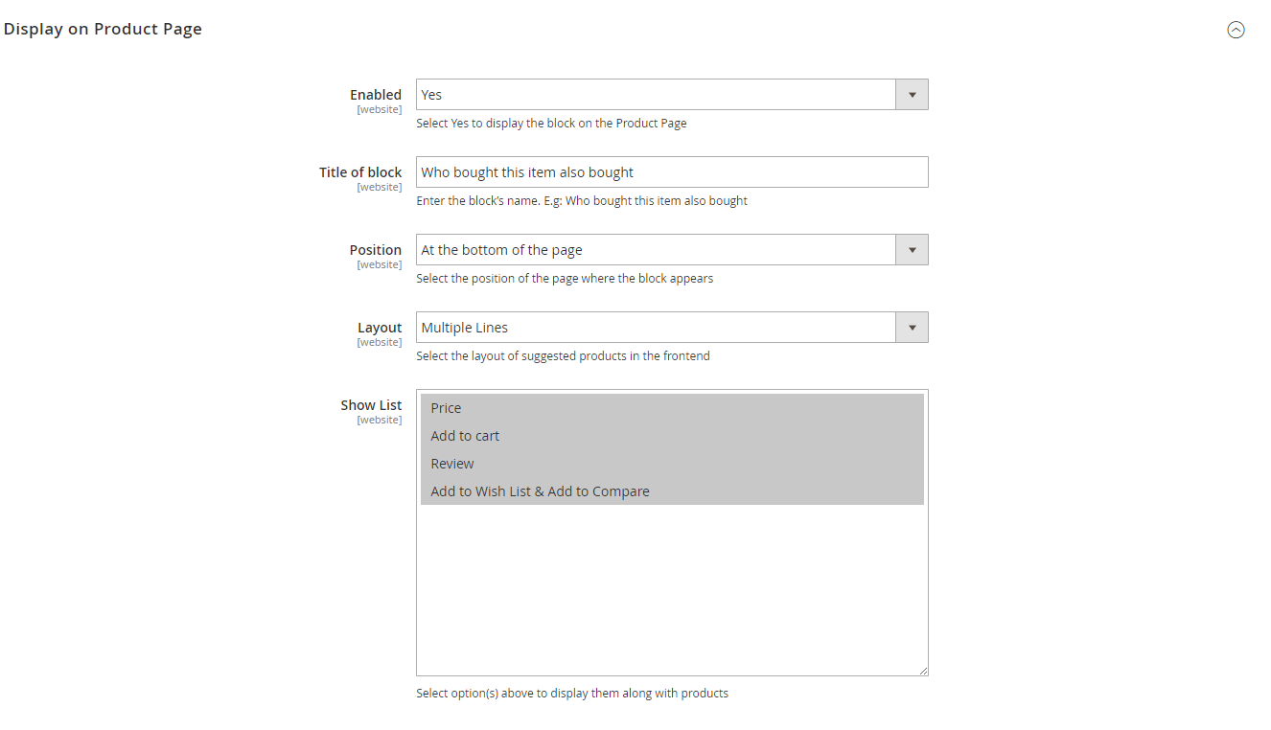1271x730 pixels.
Task: Click the [website] scope label under Enabled
Action: 380,109
